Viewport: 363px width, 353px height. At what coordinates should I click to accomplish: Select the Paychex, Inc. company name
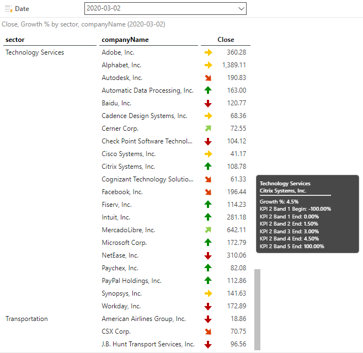click(120, 268)
